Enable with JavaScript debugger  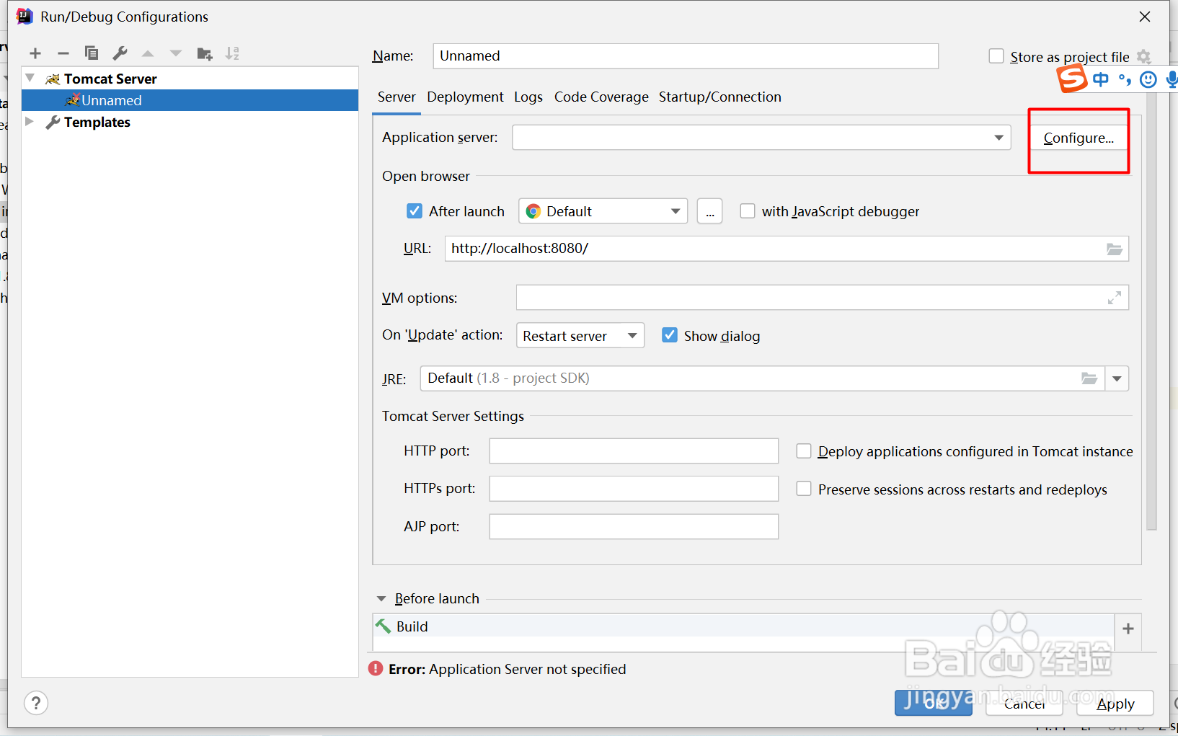[748, 210]
